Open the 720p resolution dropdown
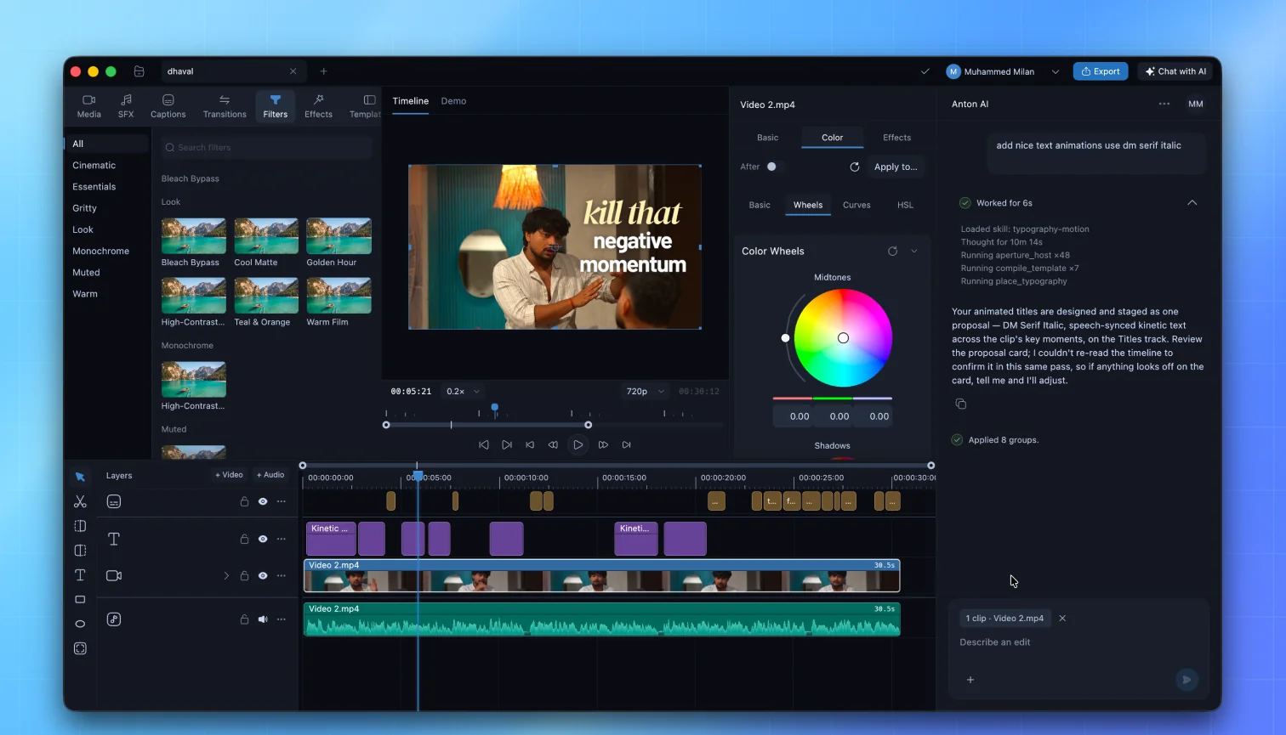The width and height of the screenshot is (1286, 735). coord(646,392)
